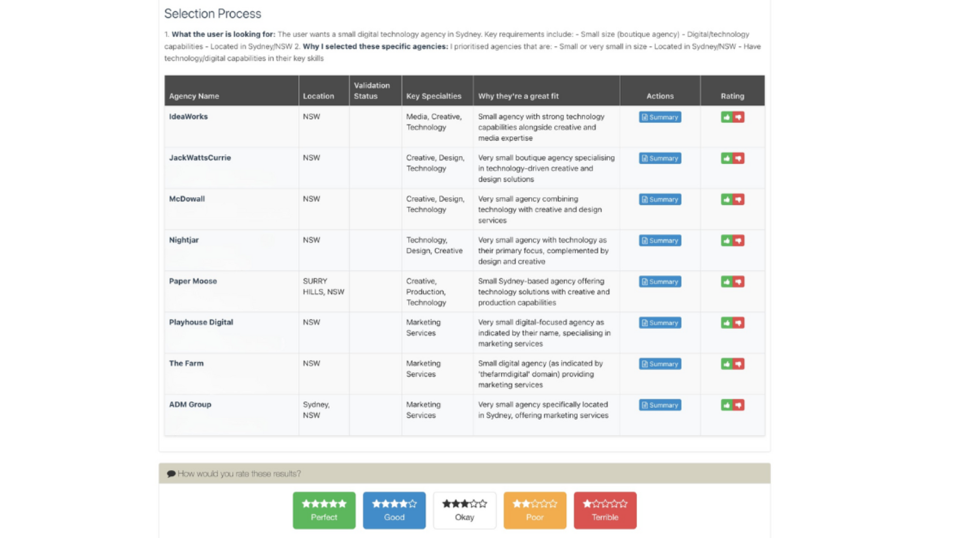
Task: Rate results as Perfect five stars
Action: [324, 510]
